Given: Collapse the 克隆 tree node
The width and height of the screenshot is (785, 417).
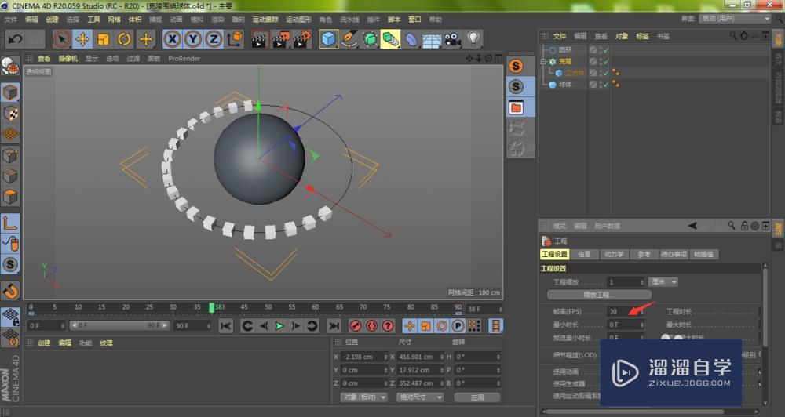Looking at the screenshot, I should tap(544, 61).
